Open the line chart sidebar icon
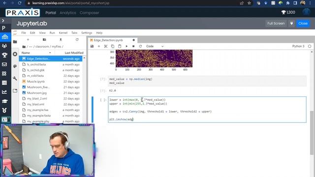 [x=4, y=92]
